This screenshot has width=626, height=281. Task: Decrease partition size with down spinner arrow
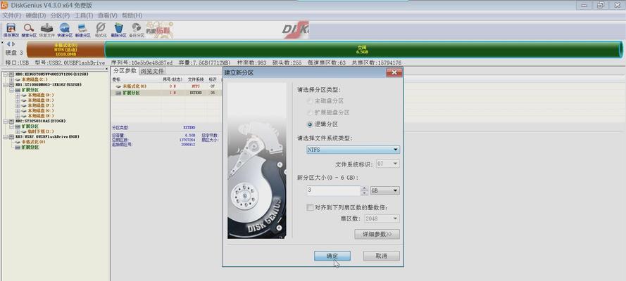pos(365,193)
